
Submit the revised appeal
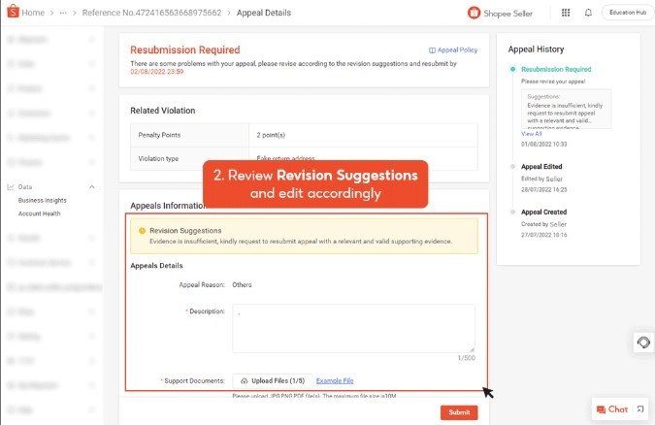tap(458, 412)
